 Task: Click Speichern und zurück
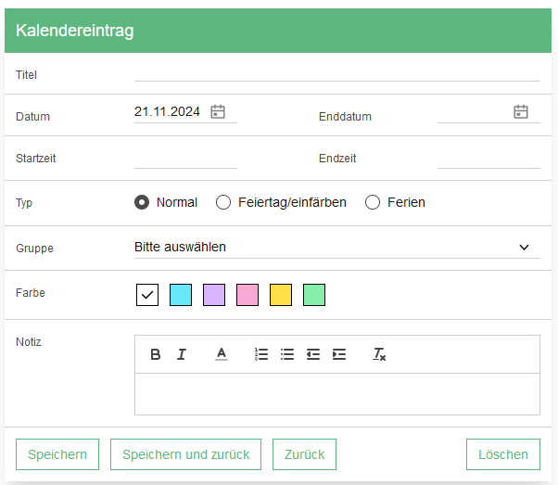tap(186, 454)
